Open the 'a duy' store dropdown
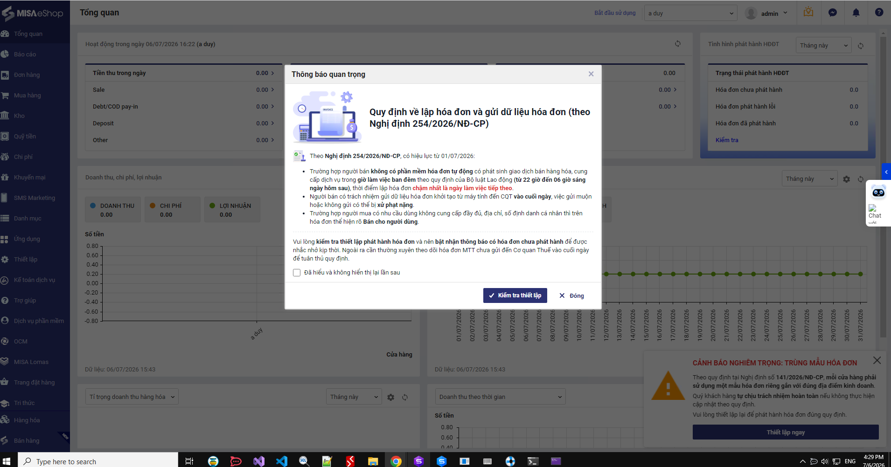The width and height of the screenshot is (891, 467). pos(690,13)
